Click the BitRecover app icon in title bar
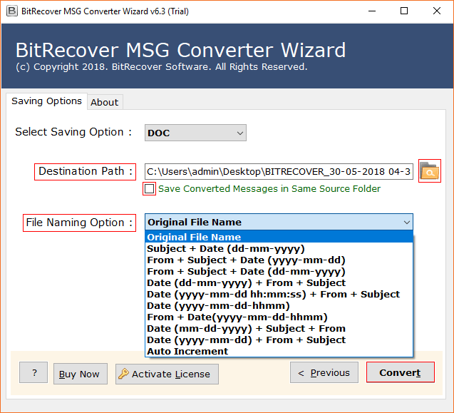The width and height of the screenshot is (454, 413). coord(12,11)
